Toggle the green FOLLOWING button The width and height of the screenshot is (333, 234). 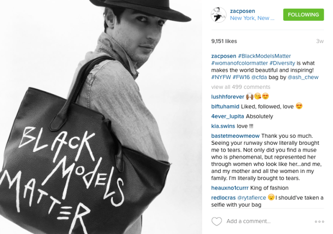pos(303,15)
